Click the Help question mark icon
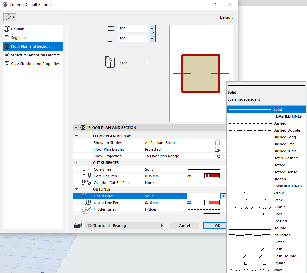This screenshot has width=307, height=273. [215, 5]
